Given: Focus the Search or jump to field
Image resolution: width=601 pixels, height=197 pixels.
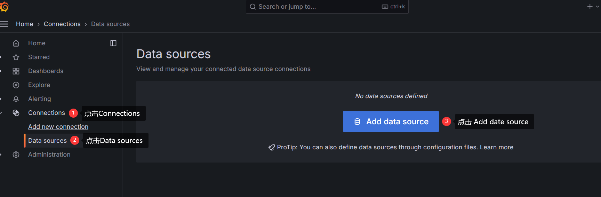Looking at the screenshot, I should pos(313,7).
